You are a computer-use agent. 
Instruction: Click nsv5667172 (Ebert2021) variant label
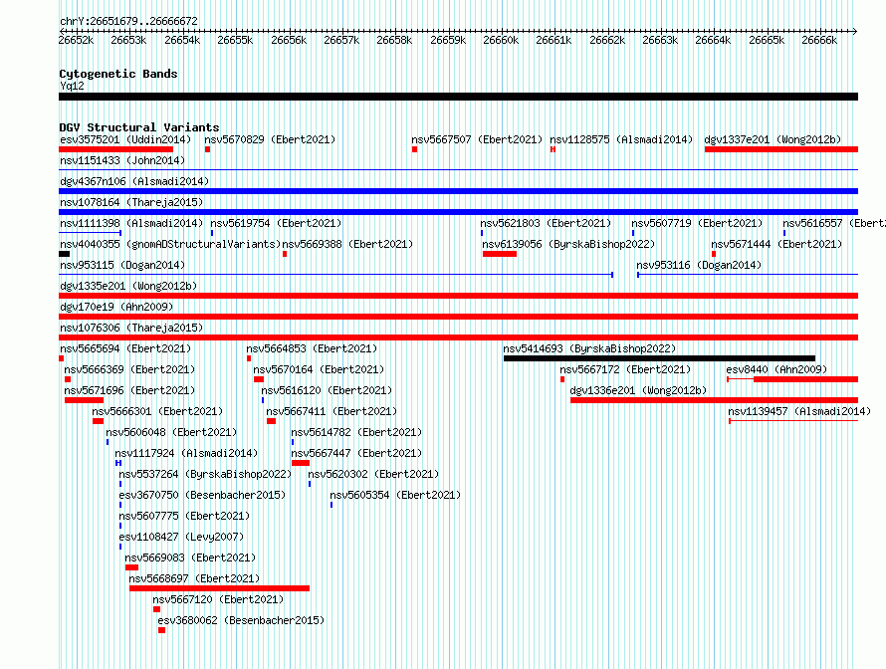click(x=625, y=369)
